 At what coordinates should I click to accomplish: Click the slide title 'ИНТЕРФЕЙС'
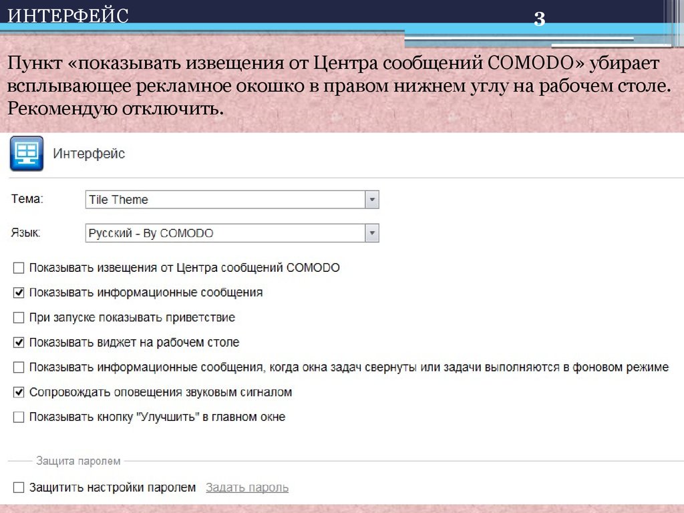[68, 16]
